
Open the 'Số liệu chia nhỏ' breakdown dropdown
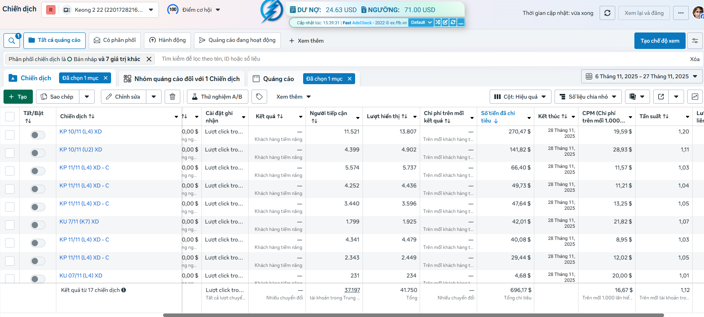[x=588, y=97]
